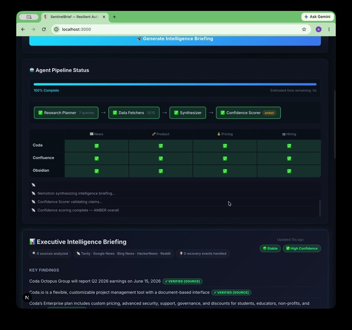Click the Synthesizer green checkmark

(176, 113)
